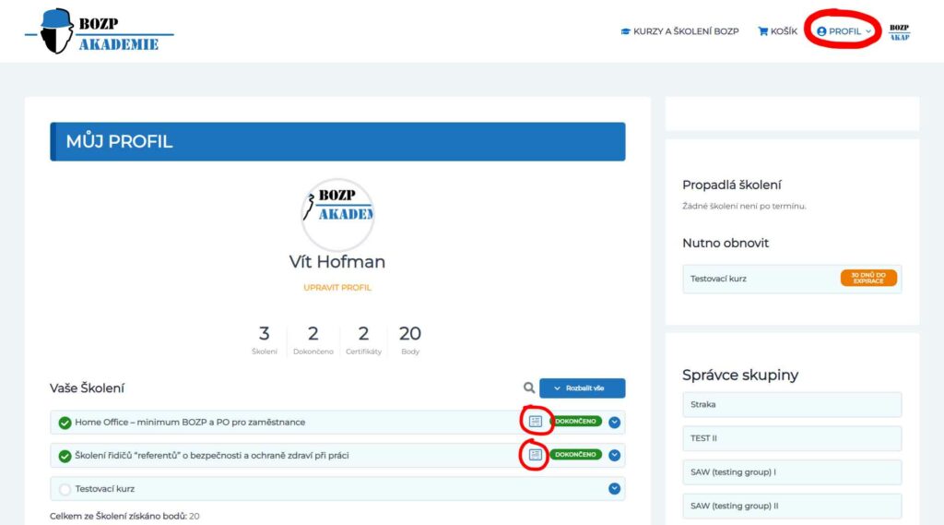The height and width of the screenshot is (525, 944).
Task: Click the BOZP Akademie logo in header
Action: click(x=98, y=31)
